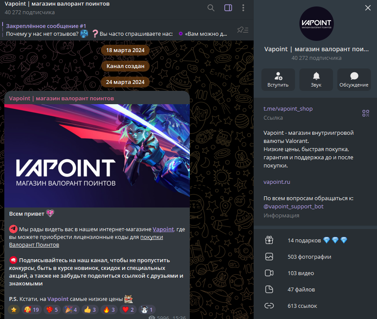Open t.me/vapoint_shop link

pos(288,109)
